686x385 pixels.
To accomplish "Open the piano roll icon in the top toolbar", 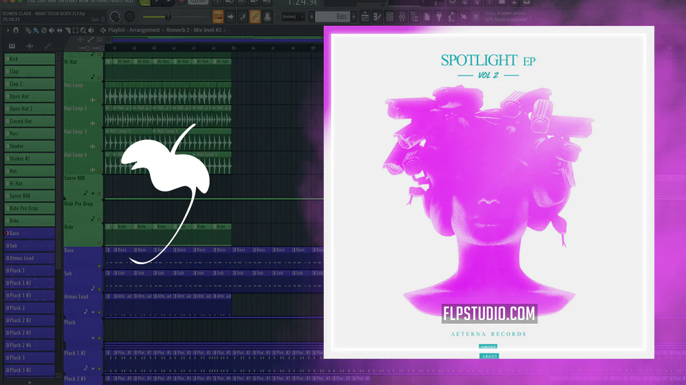I will point(378,17).
